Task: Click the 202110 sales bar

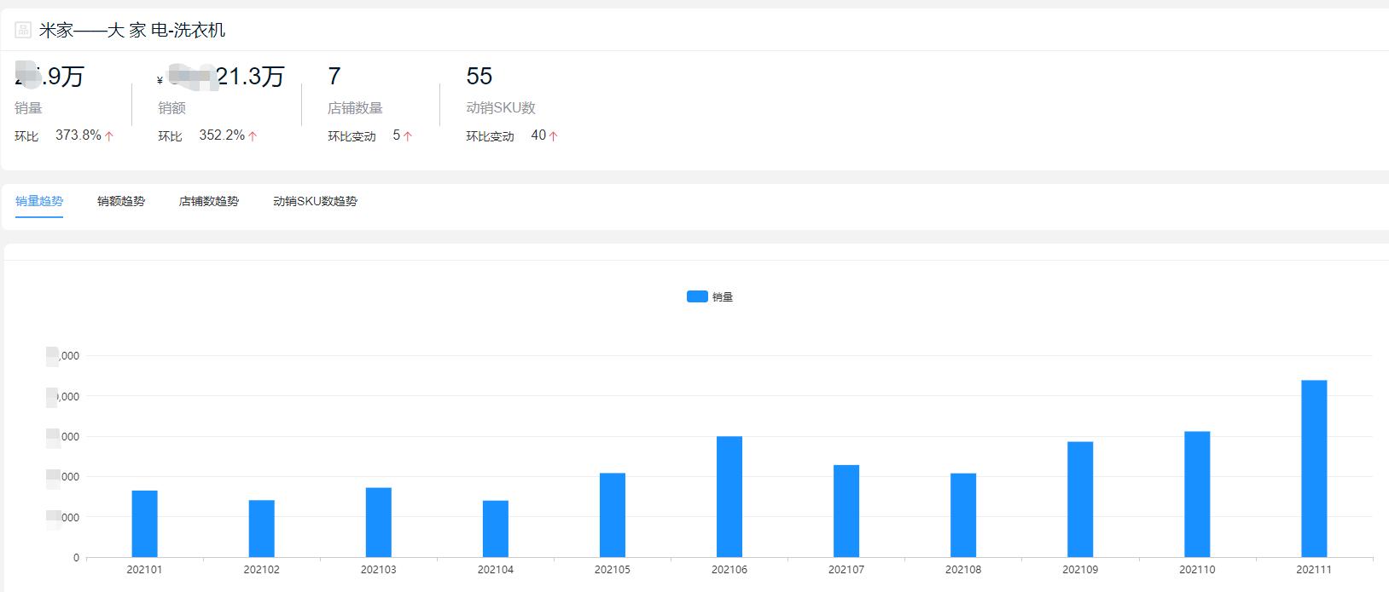Action: (1197, 494)
